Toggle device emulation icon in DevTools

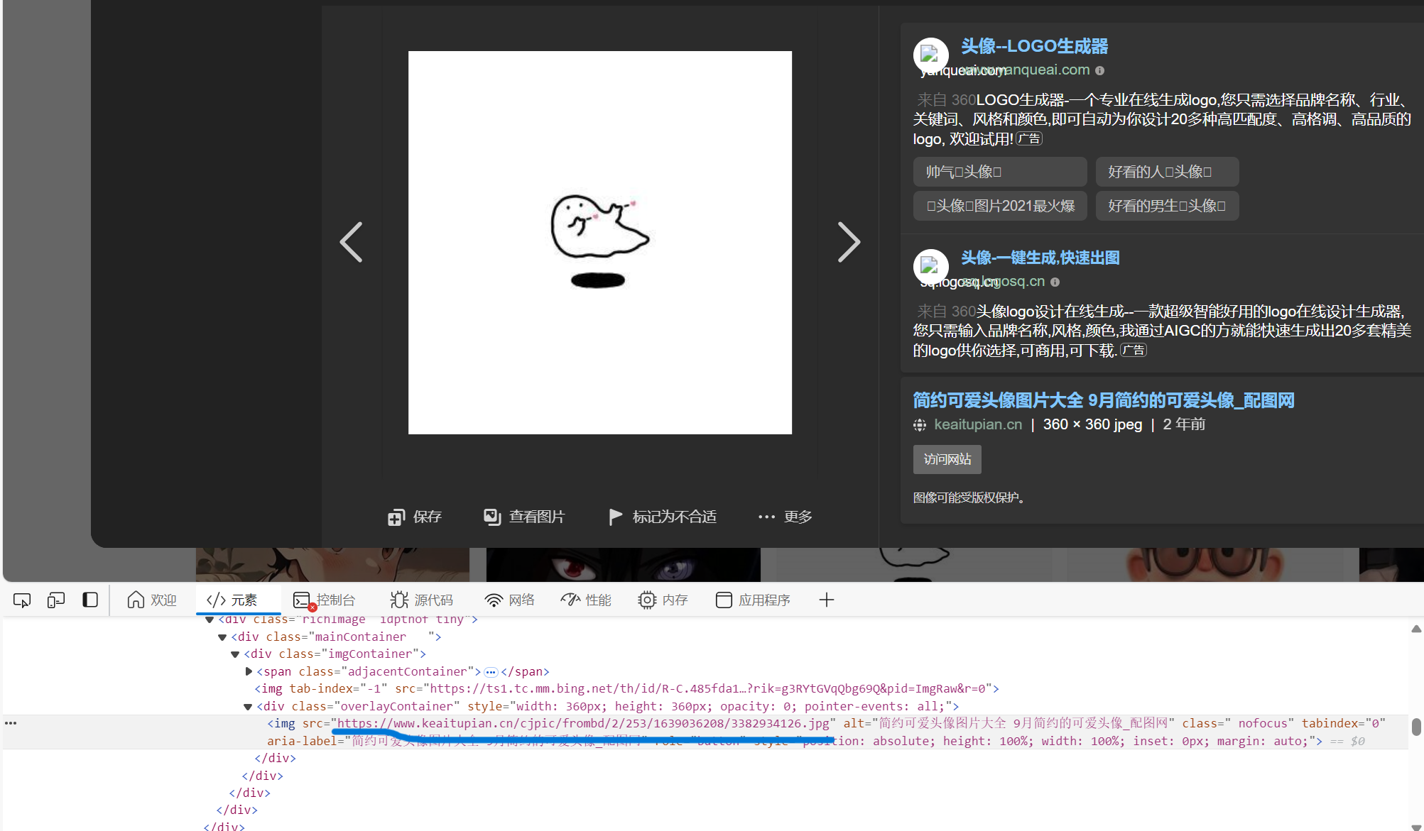point(56,600)
